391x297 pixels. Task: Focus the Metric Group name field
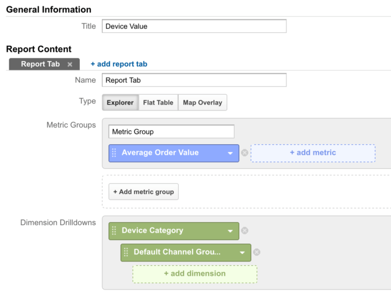pyautogui.click(x=171, y=132)
